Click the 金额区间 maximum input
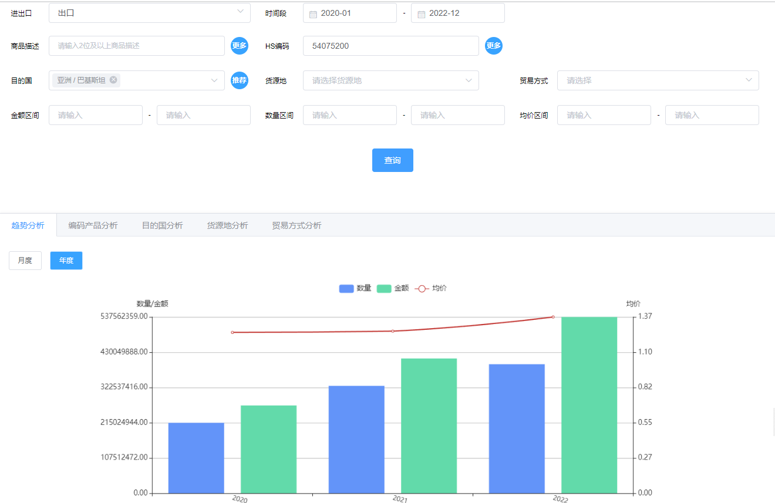The width and height of the screenshot is (775, 503). coord(204,115)
